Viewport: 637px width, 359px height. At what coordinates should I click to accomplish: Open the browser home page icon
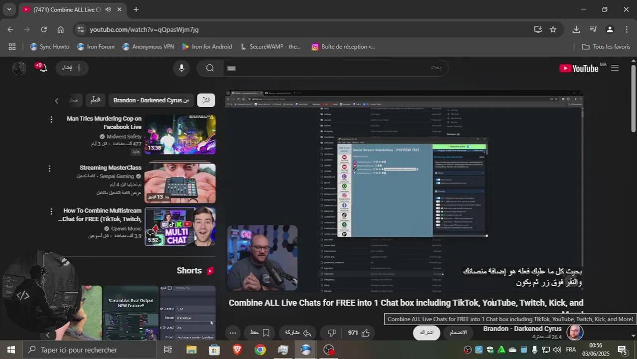pyautogui.click(x=60, y=29)
